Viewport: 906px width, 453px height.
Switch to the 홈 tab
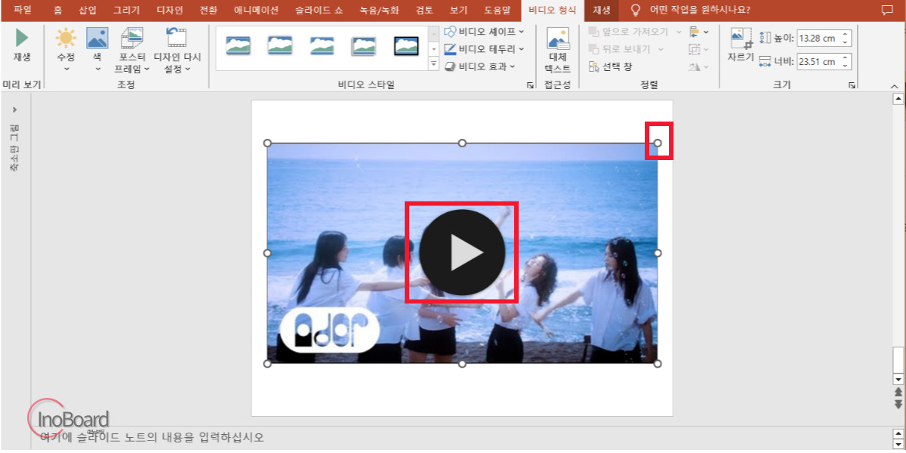coord(58,11)
